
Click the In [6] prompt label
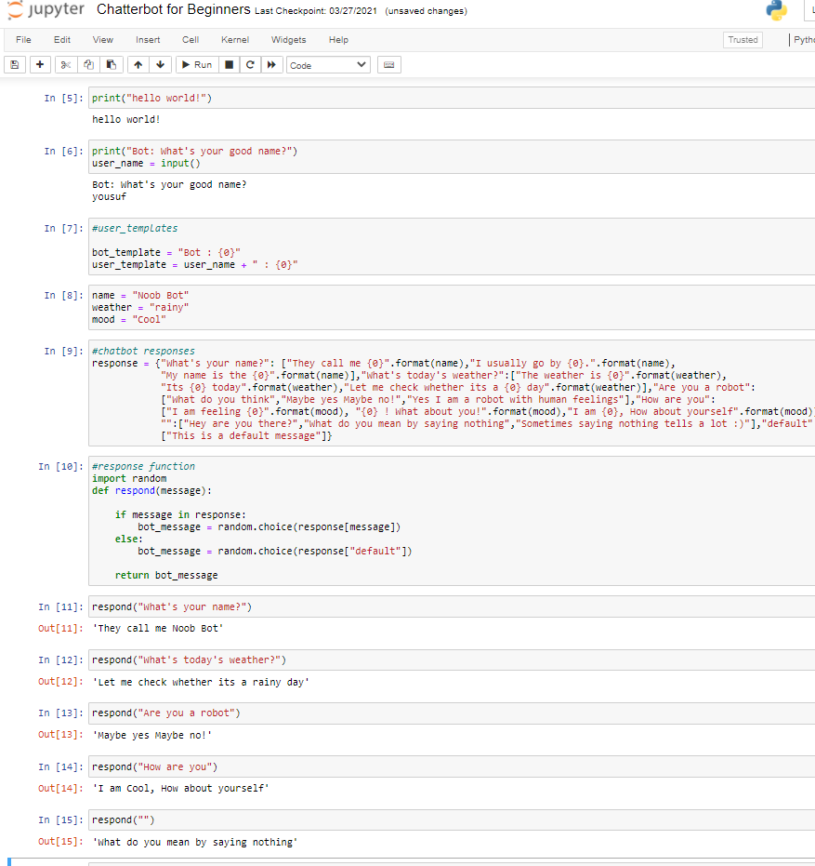point(63,151)
